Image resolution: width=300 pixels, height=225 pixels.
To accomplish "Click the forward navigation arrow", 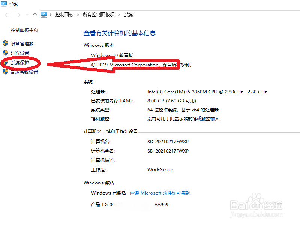I will pos(18,15).
